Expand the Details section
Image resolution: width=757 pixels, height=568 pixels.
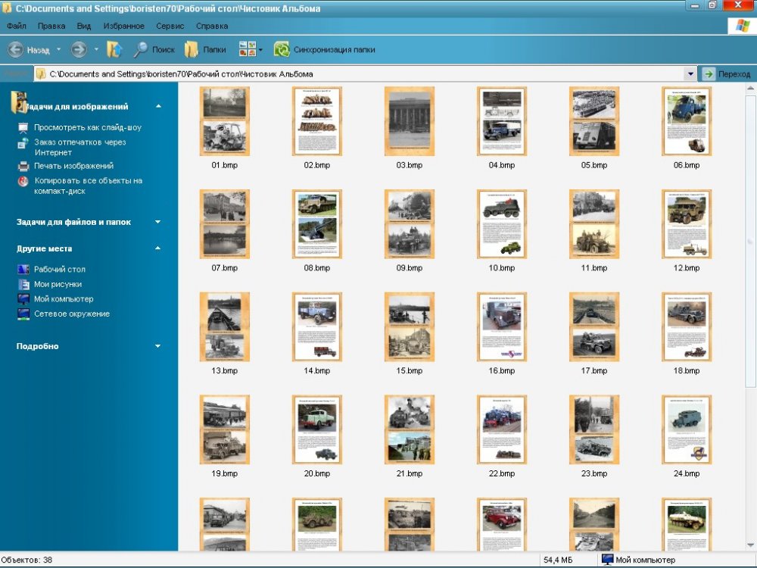[x=157, y=346]
